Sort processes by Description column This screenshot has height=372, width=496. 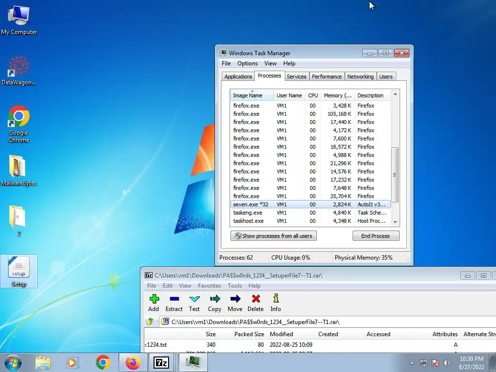(x=372, y=95)
